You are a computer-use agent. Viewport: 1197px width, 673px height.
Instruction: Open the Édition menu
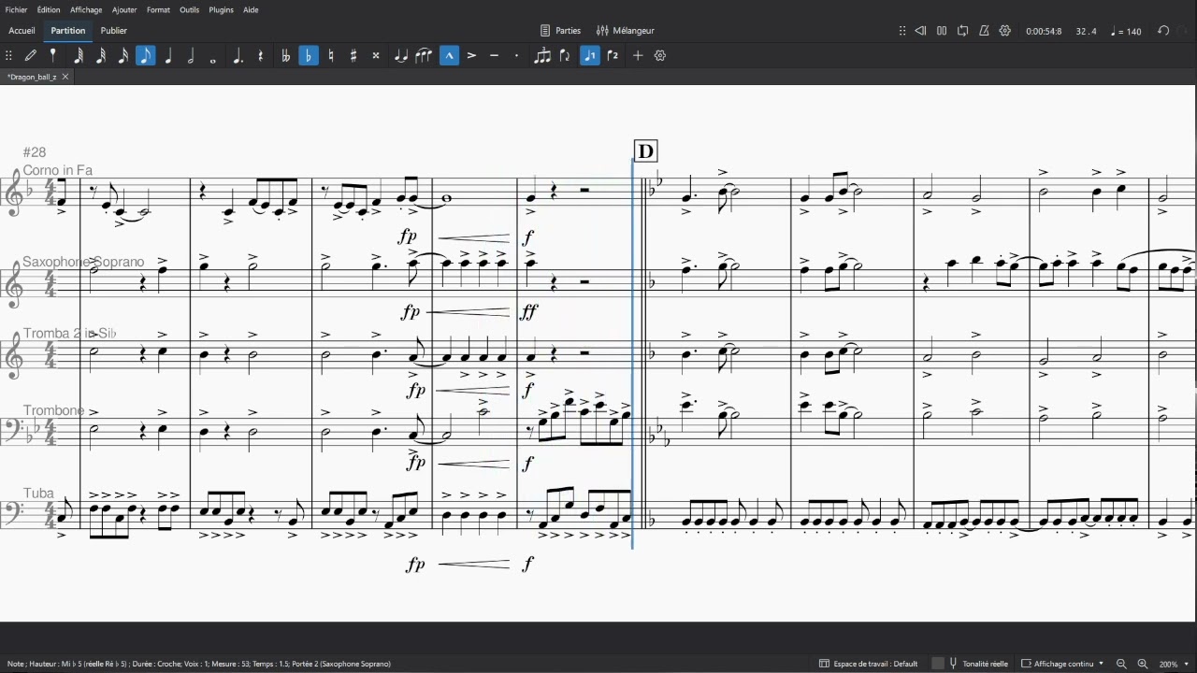[x=49, y=10]
